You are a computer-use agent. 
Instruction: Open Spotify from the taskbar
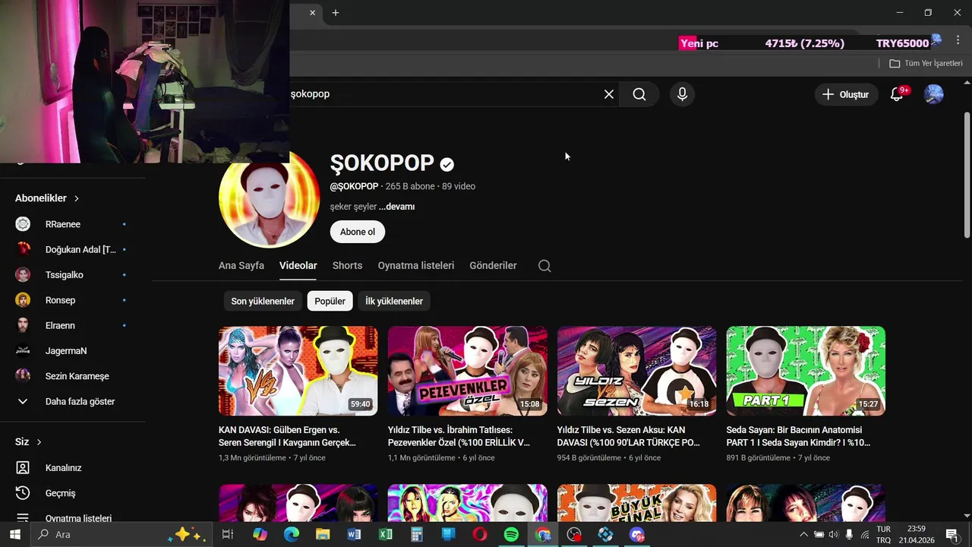(x=511, y=535)
